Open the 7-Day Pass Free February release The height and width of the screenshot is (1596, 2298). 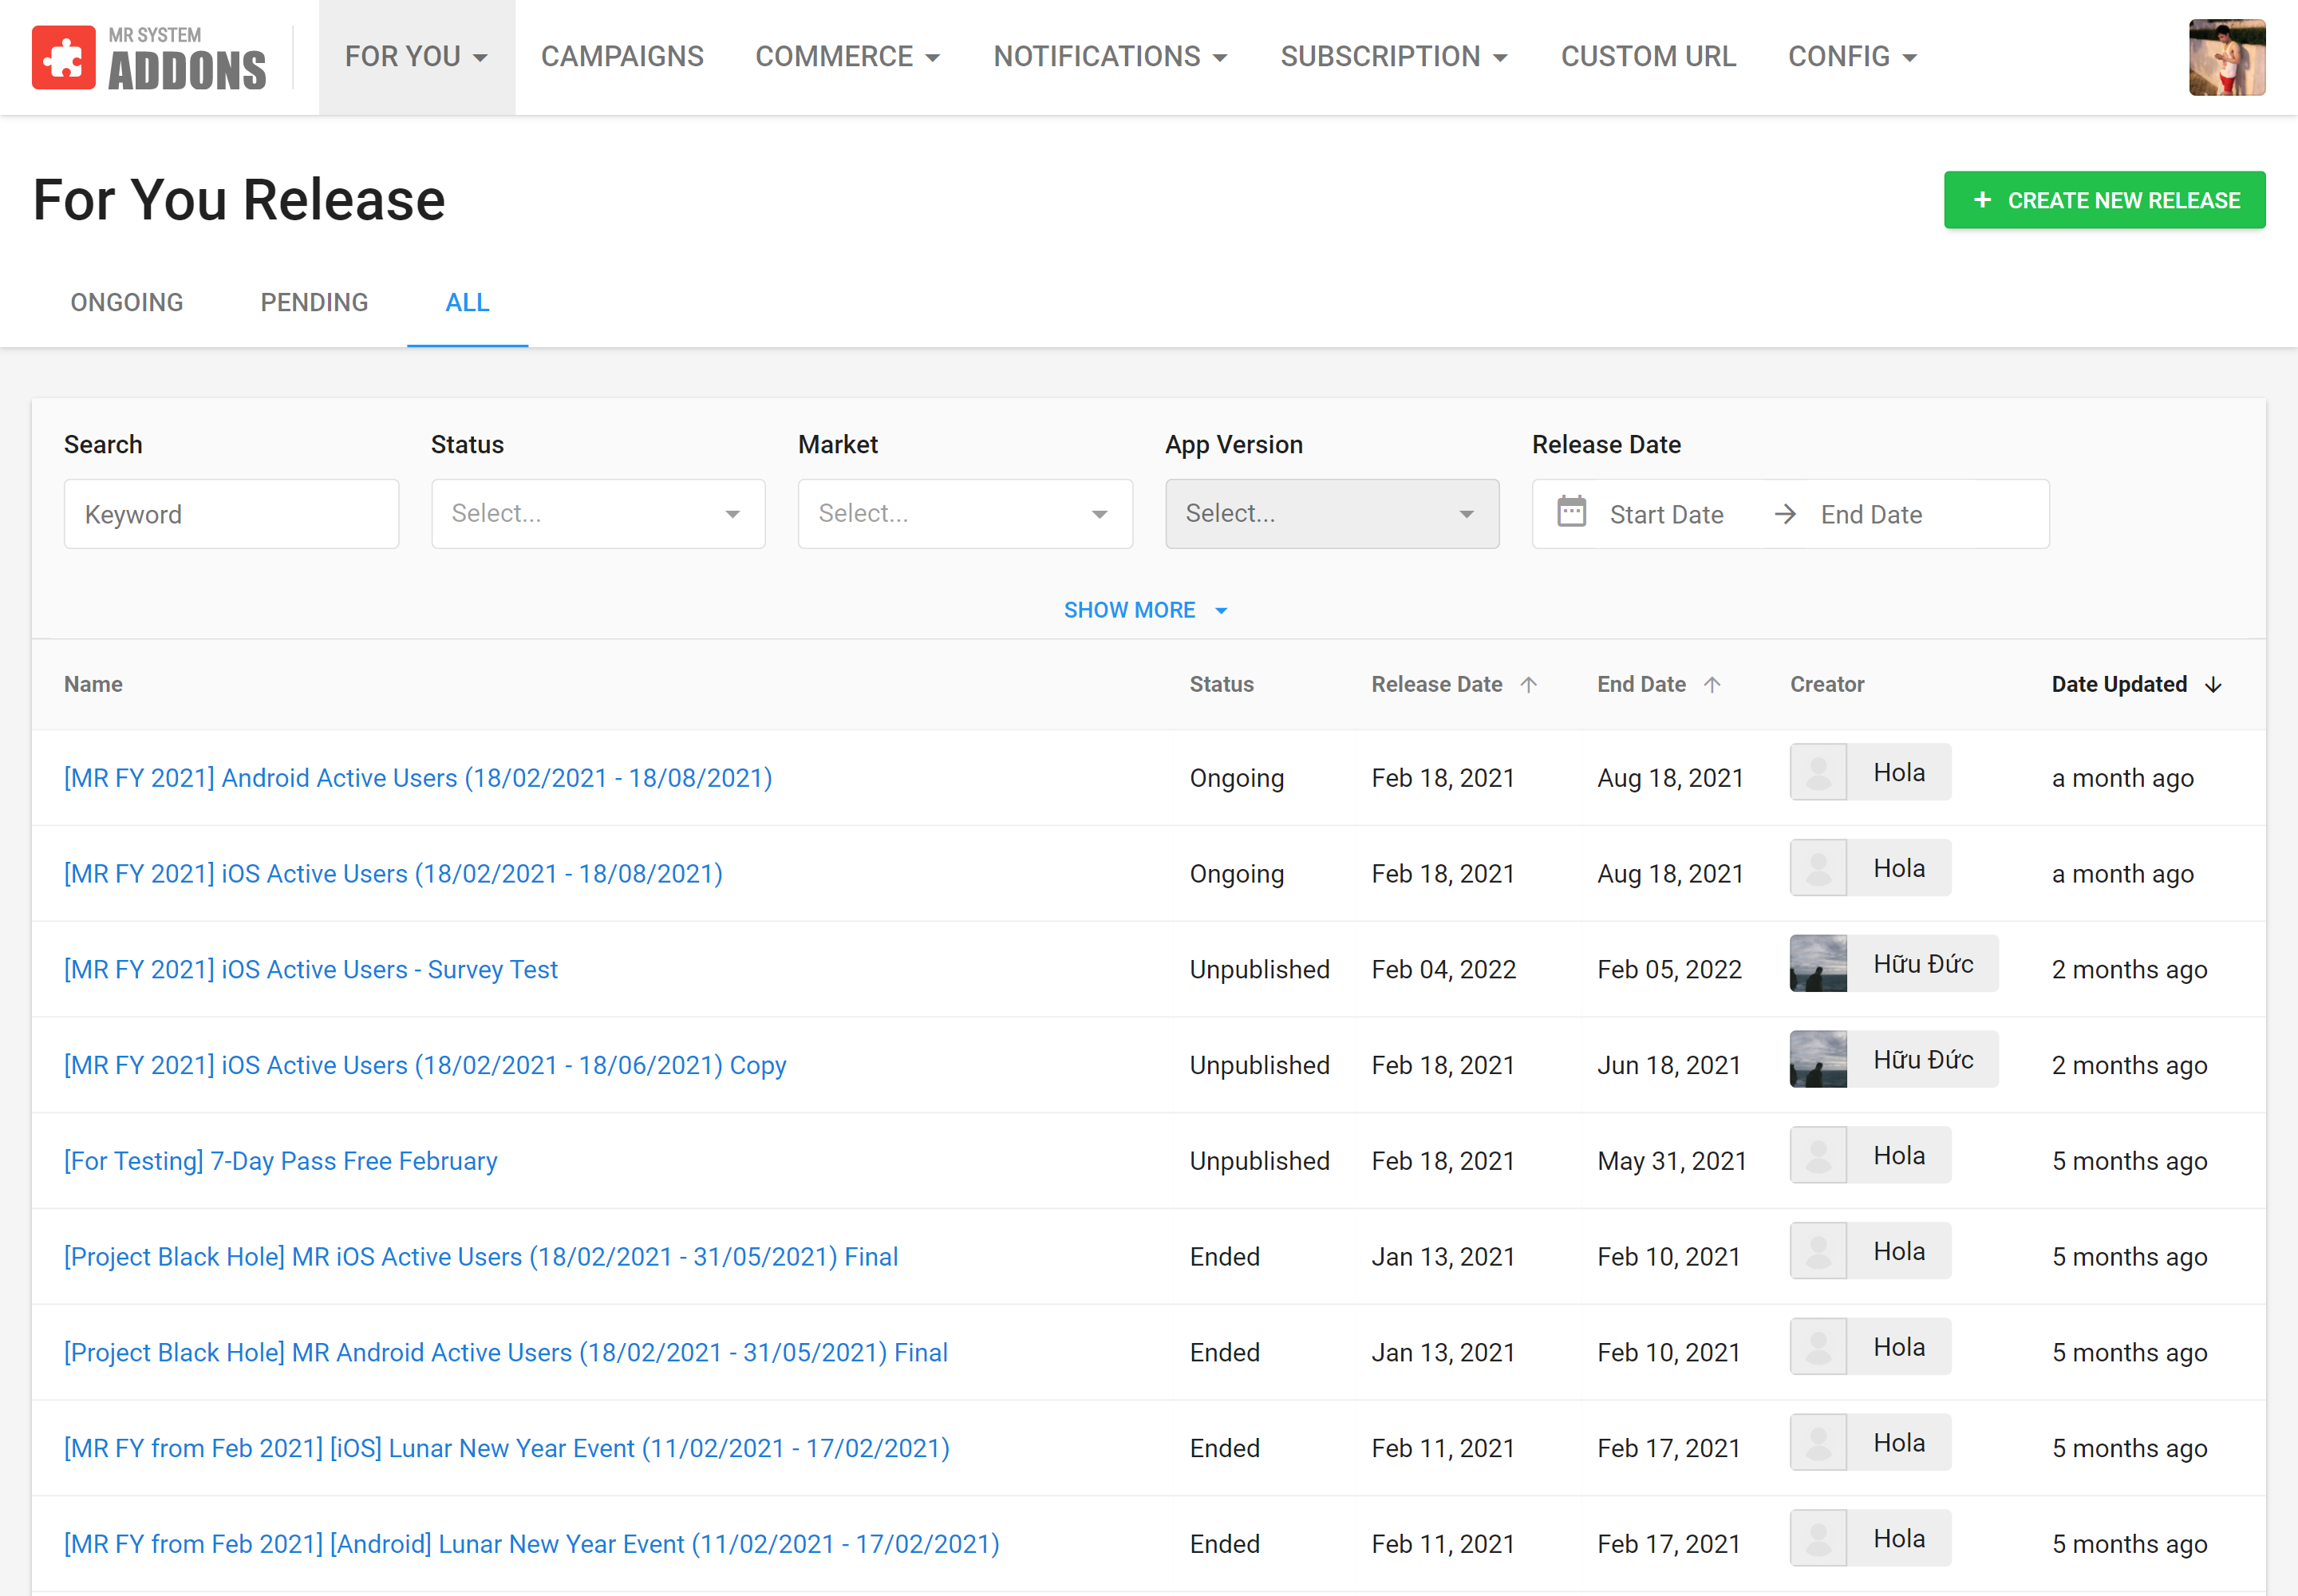280,1160
